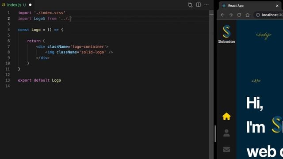
Task: Reload the localhost page
Action: 239,15
